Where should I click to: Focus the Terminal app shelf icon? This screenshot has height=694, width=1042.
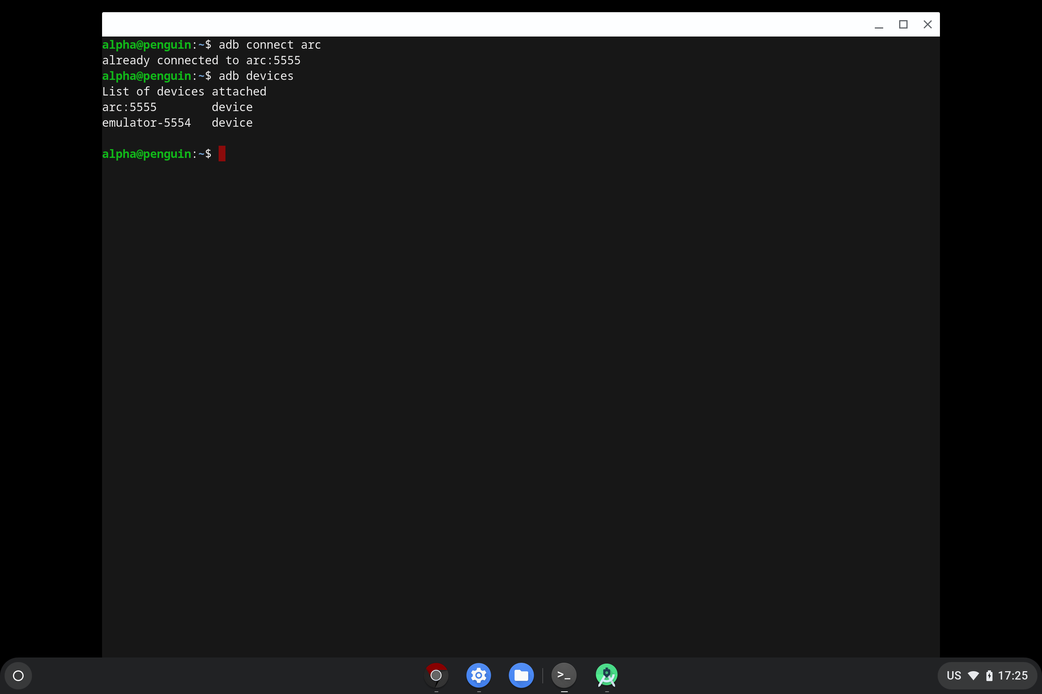point(564,675)
